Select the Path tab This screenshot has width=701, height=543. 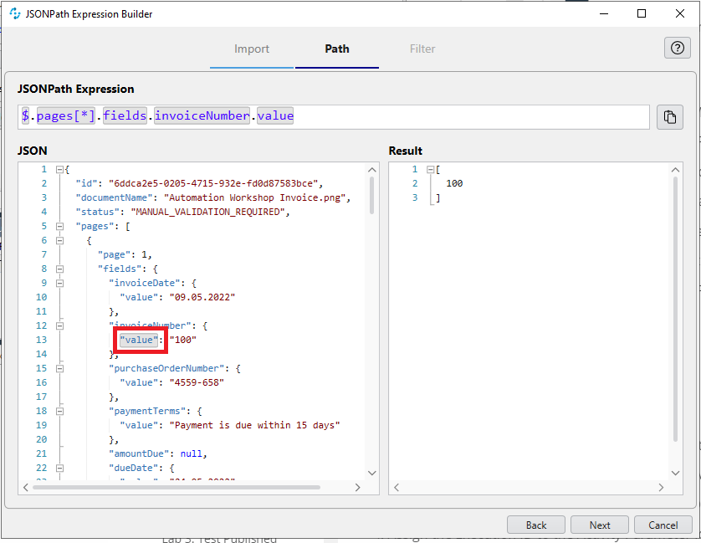[x=337, y=49]
